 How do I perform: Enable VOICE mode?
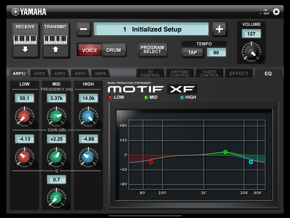(90, 50)
